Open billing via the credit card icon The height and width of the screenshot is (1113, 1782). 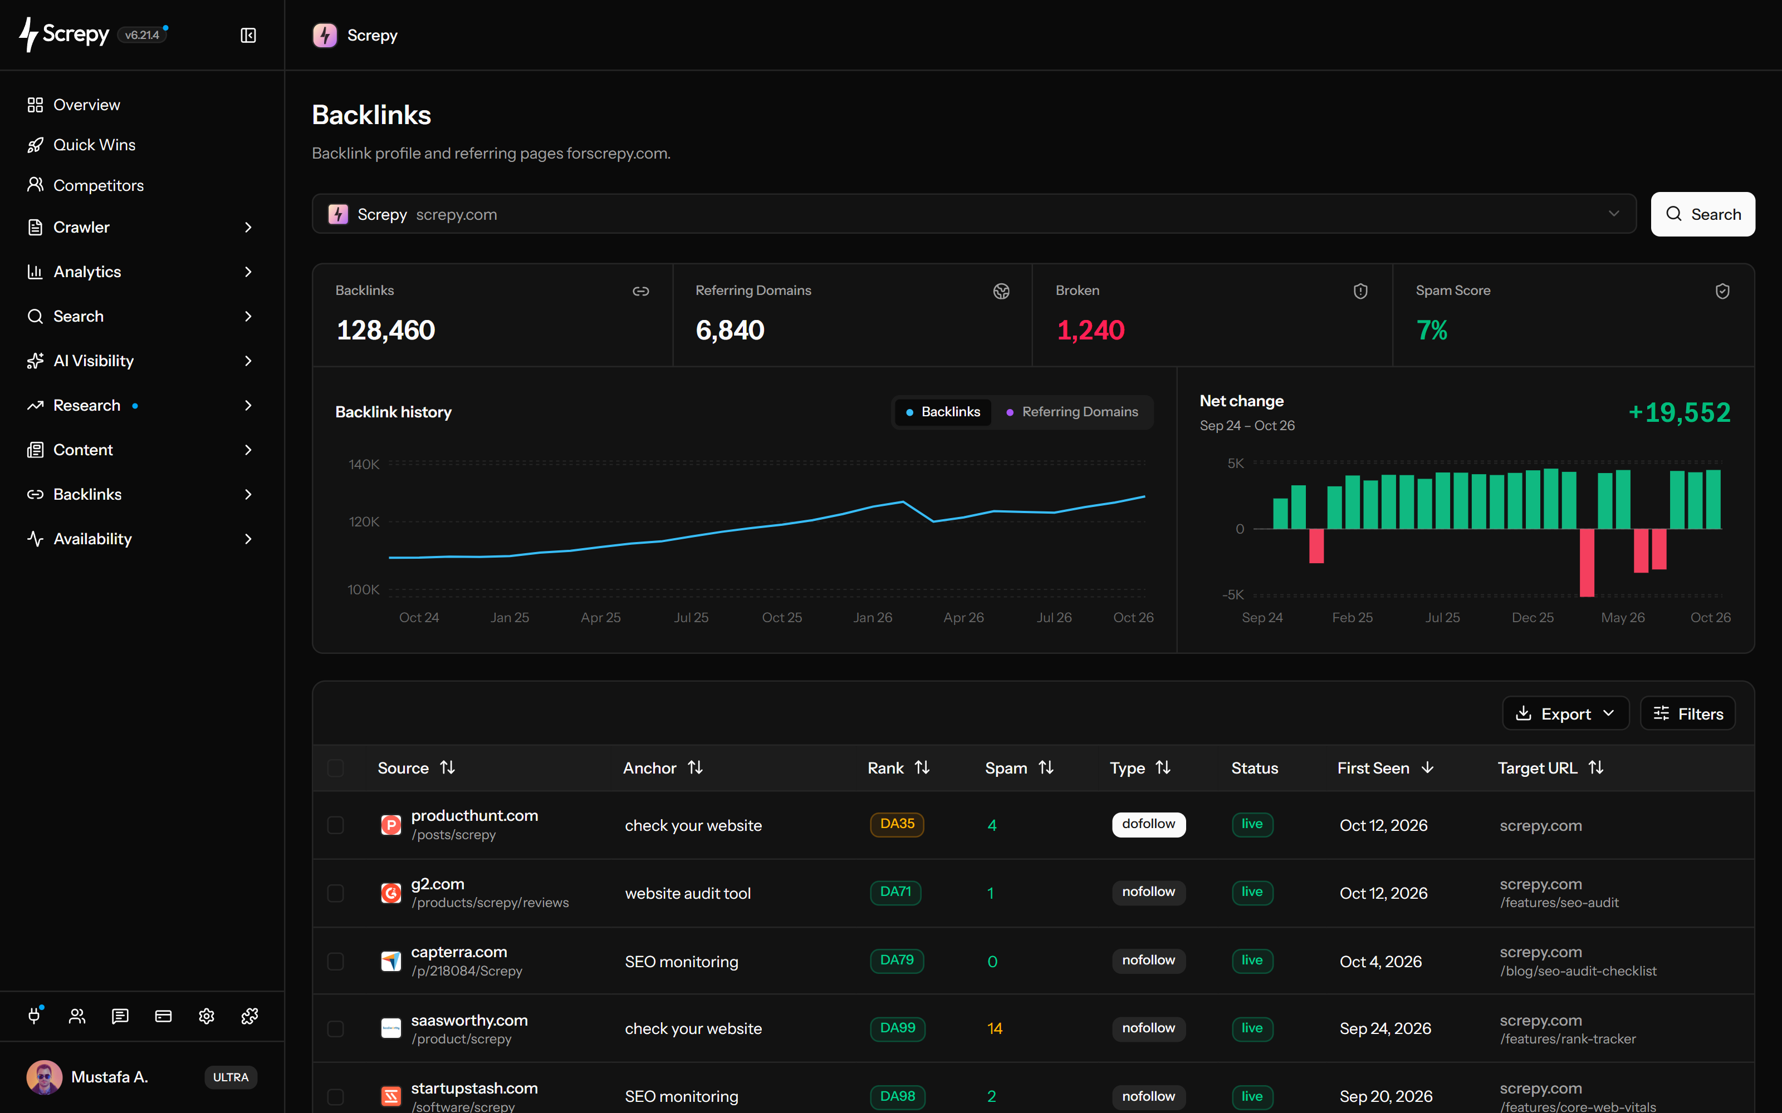coord(164,1016)
